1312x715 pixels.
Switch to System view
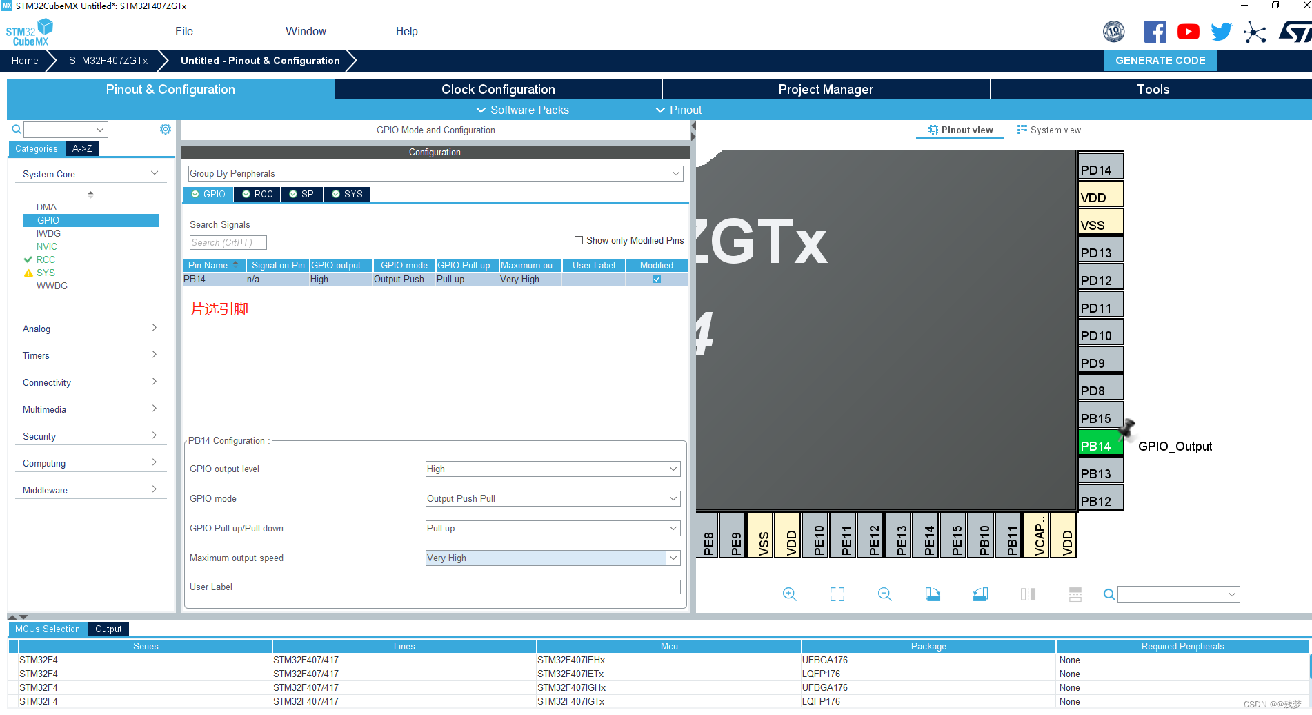click(x=1049, y=130)
